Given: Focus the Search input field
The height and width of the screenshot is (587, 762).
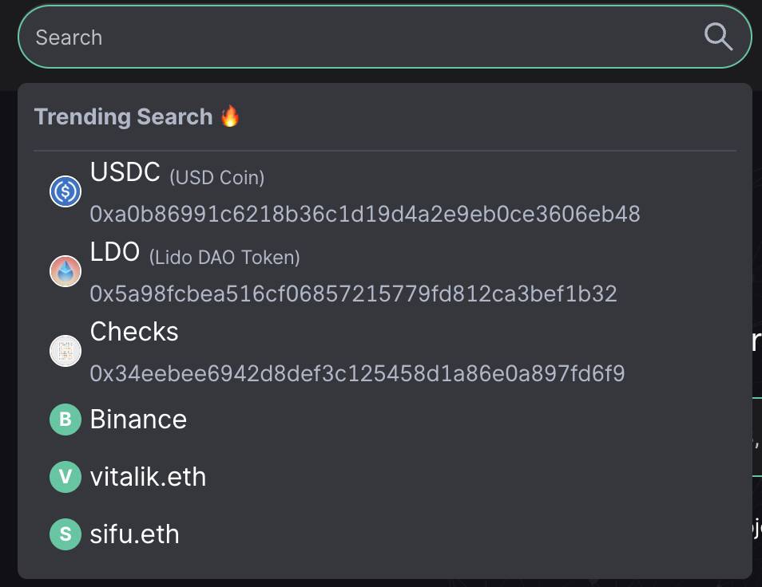Looking at the screenshot, I should click(x=385, y=37).
